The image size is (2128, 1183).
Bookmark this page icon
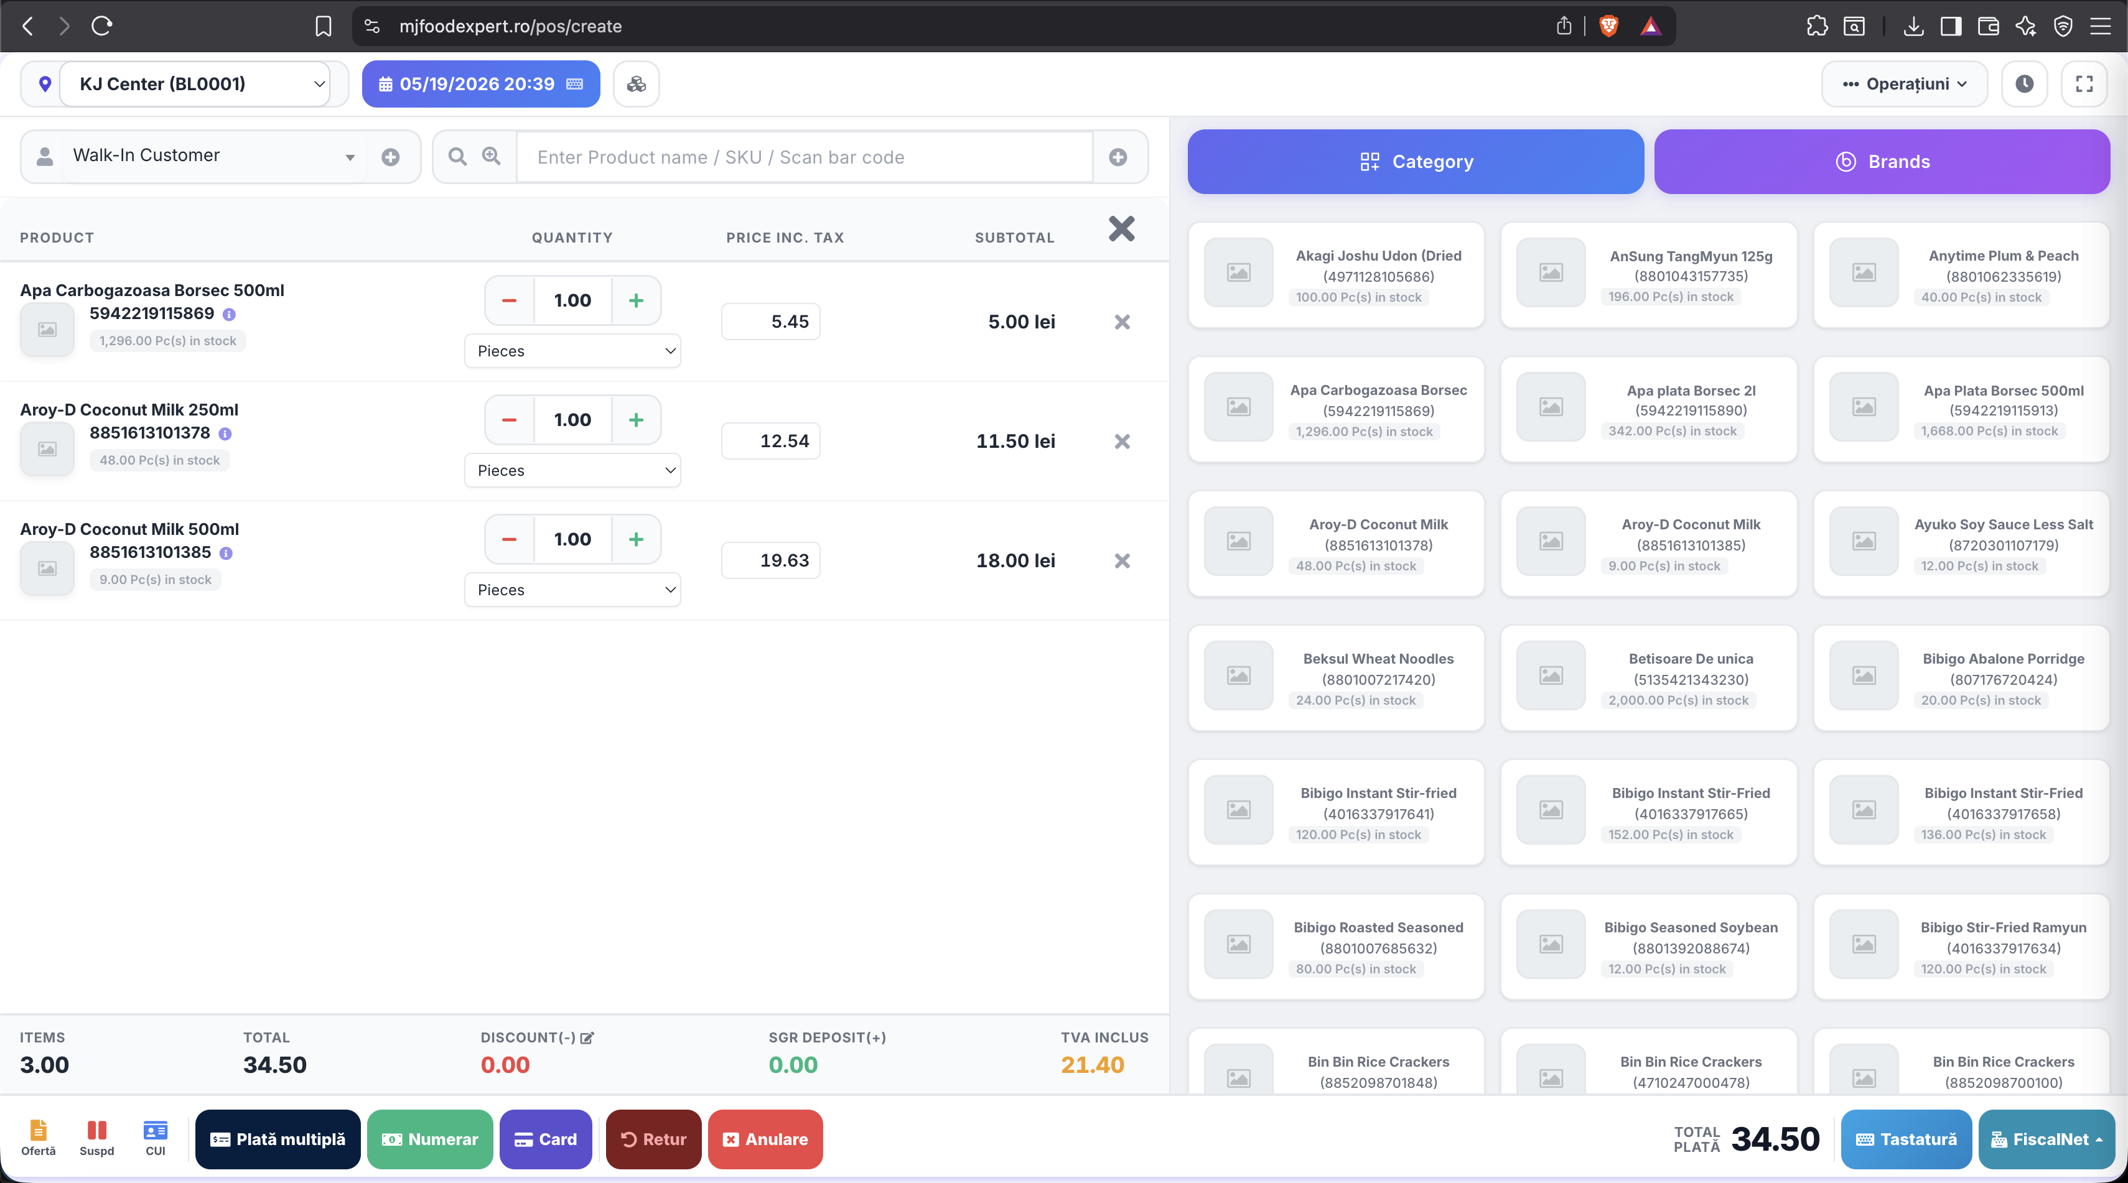[x=323, y=26]
